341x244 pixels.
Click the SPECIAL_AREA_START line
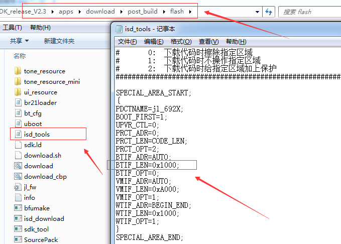pyautogui.click(x=154, y=93)
